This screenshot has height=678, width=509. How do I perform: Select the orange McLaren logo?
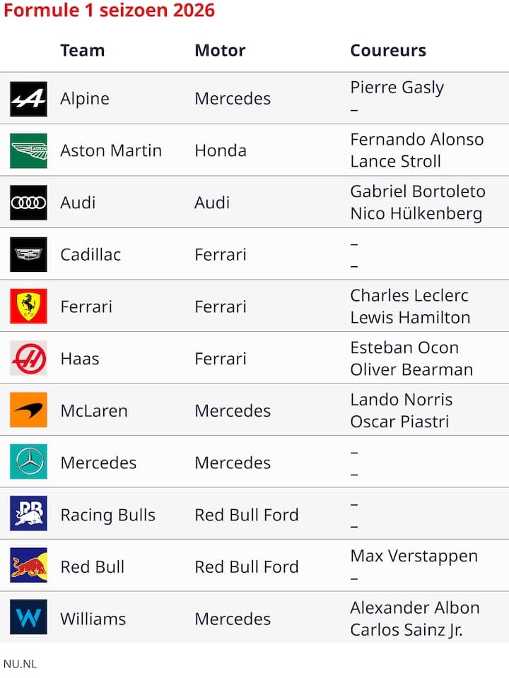click(x=28, y=410)
